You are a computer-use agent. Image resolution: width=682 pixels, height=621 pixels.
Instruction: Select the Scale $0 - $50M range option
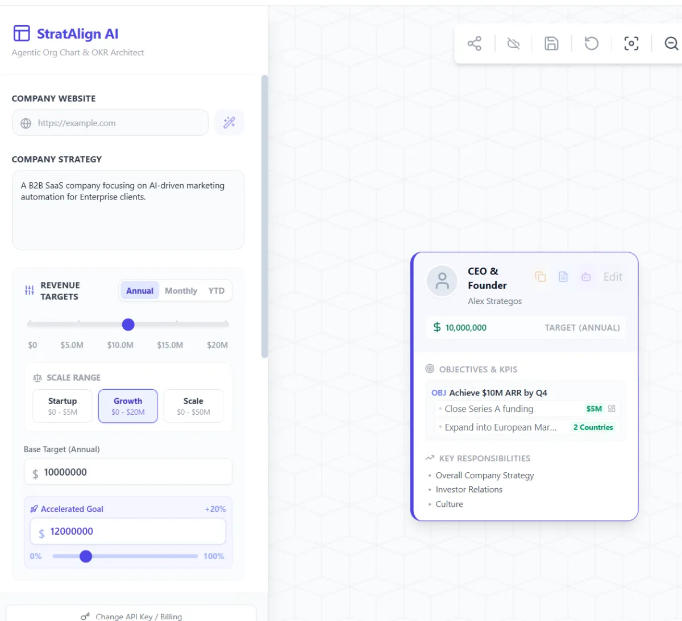193,406
